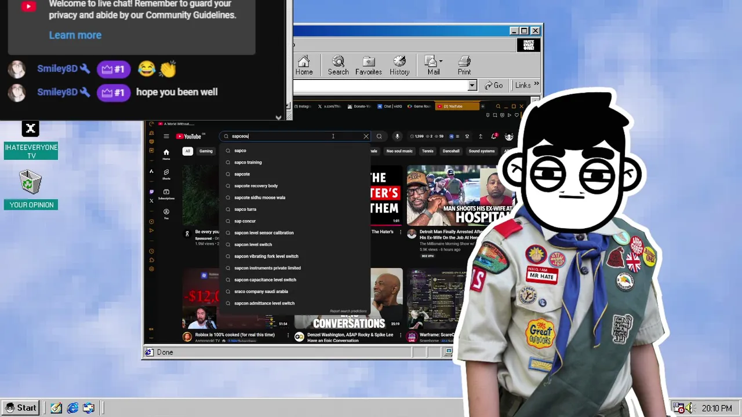The image size is (742, 417).
Task: Open the address bar dropdown arrow
Action: click(472, 86)
